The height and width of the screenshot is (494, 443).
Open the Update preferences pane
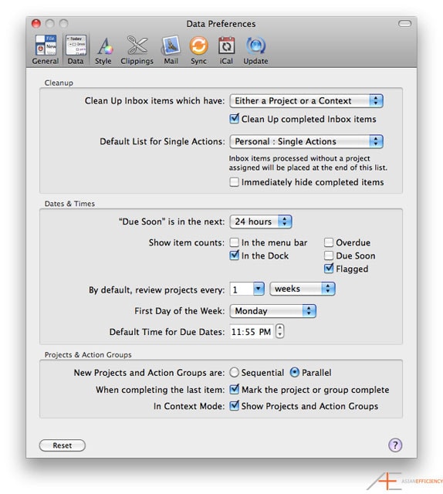tap(255, 49)
